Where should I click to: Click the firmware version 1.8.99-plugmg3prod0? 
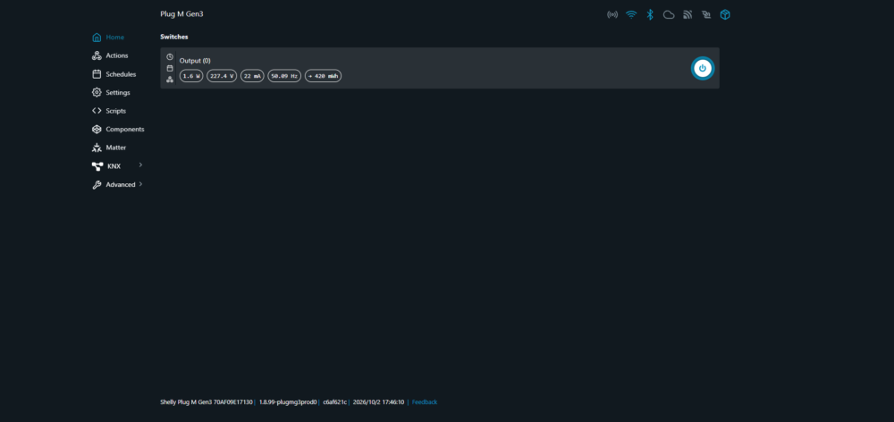tap(288, 402)
